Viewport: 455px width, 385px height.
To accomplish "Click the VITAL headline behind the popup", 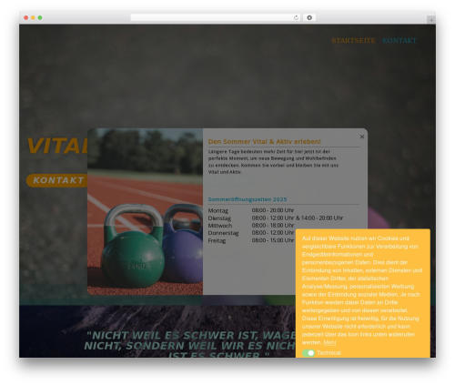I will 57,146.
